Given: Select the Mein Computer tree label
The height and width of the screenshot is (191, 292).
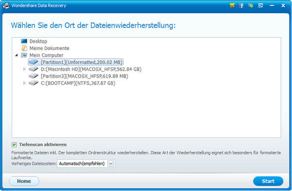Looking at the screenshot, I should [x=46, y=55].
